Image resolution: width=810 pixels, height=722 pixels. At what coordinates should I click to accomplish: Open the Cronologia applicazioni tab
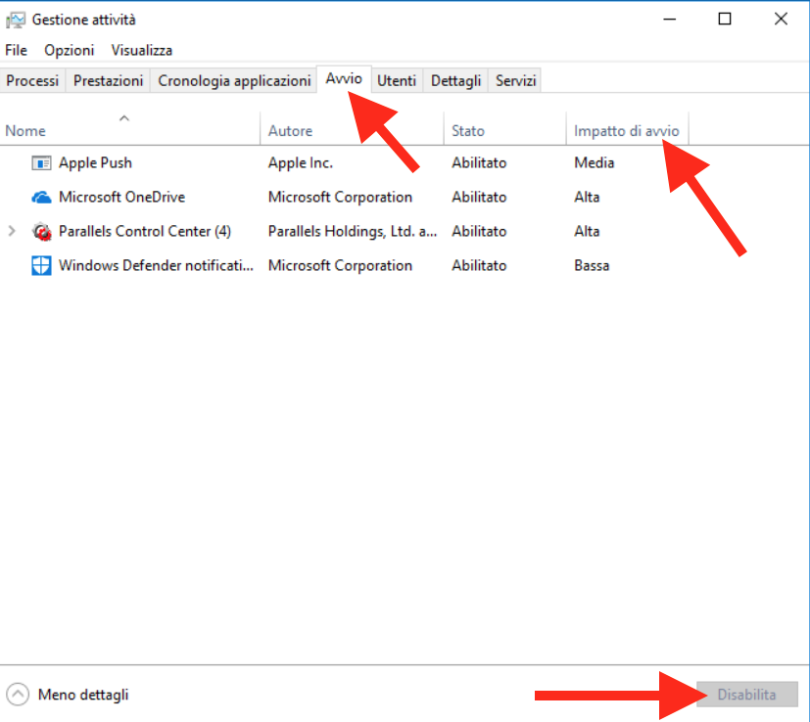point(234,80)
